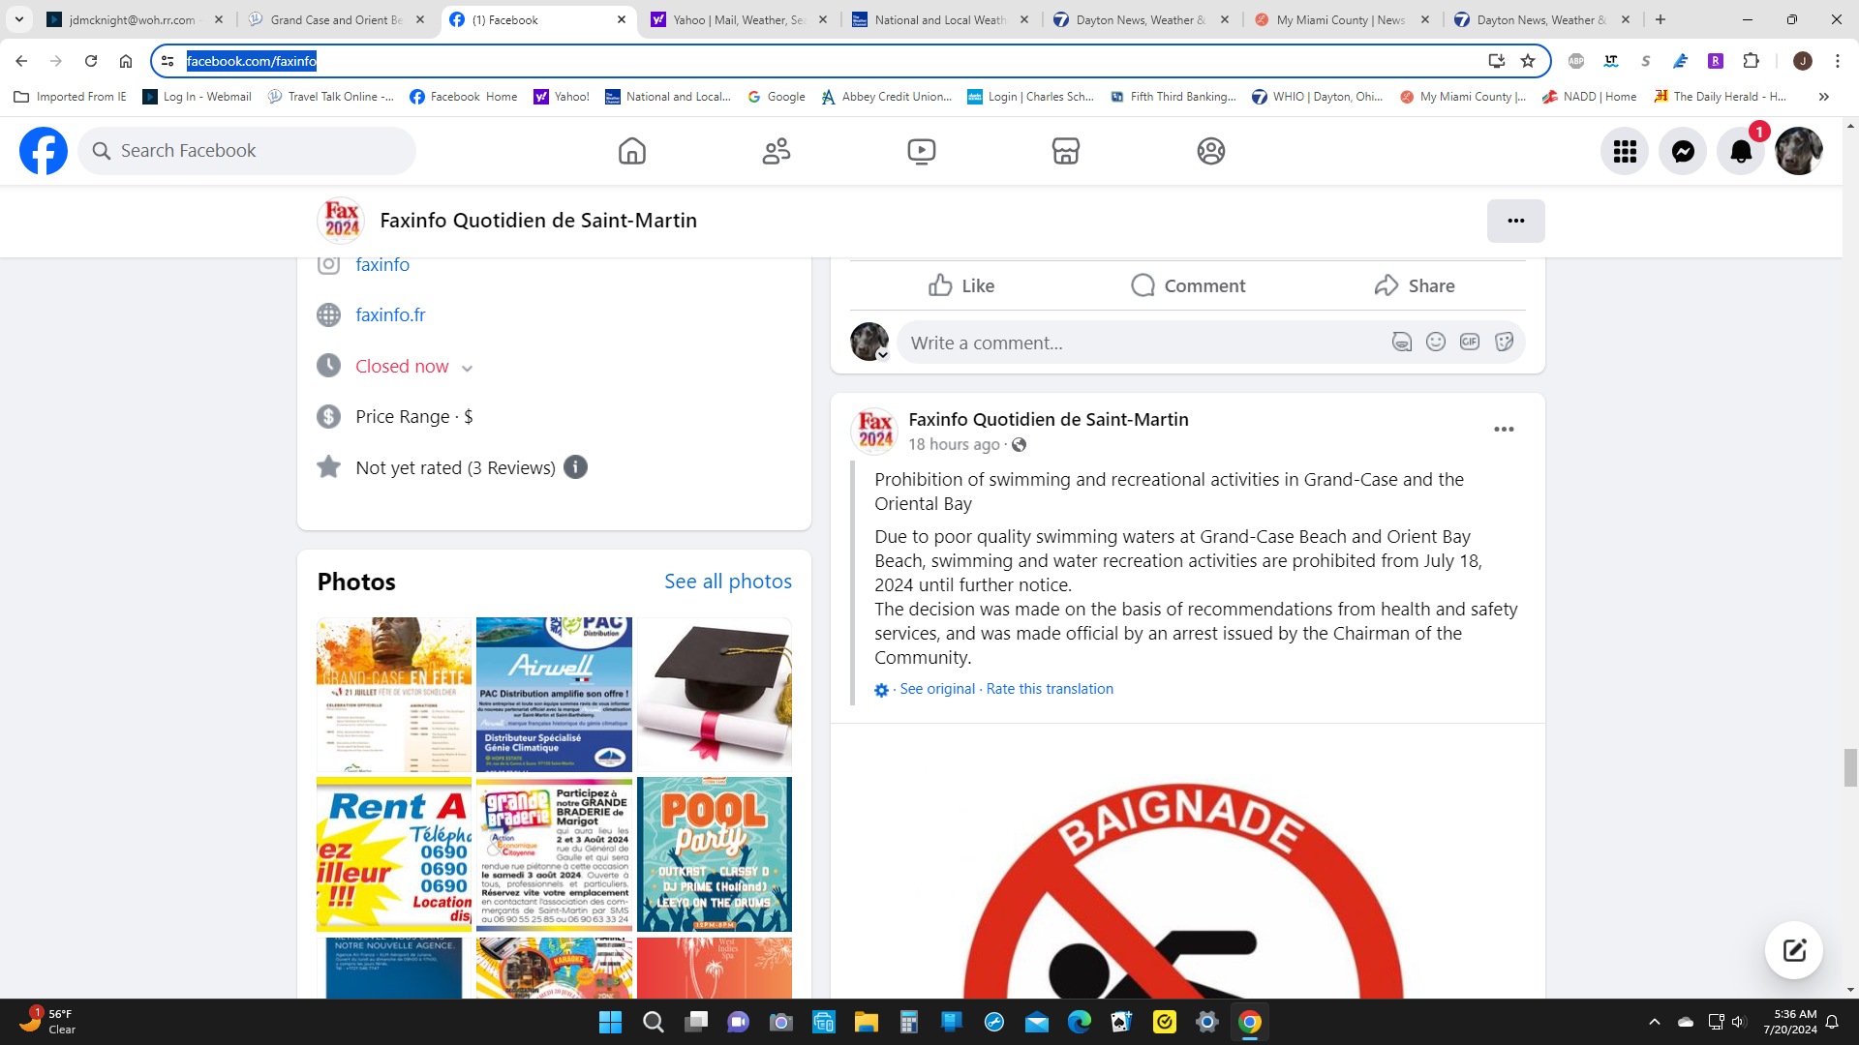This screenshot has height=1045, width=1859.
Task: Click the emoji icon in comment box
Action: click(1435, 342)
